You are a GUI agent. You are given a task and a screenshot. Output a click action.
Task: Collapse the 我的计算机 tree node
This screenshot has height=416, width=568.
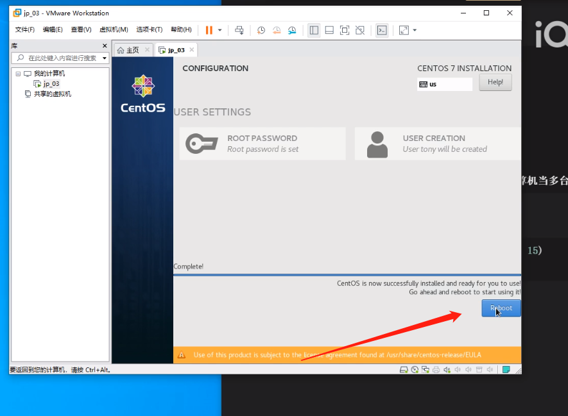point(18,74)
